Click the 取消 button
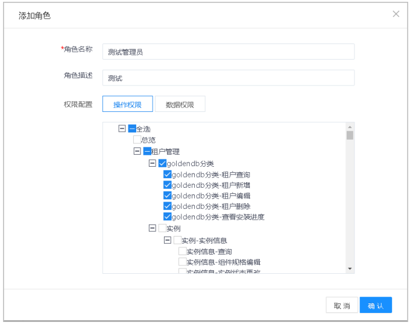Viewport: 410px width, 325px height. (342, 305)
